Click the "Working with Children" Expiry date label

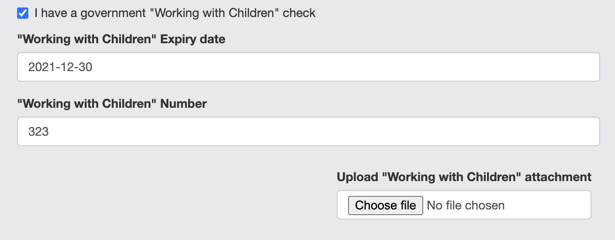(x=121, y=39)
